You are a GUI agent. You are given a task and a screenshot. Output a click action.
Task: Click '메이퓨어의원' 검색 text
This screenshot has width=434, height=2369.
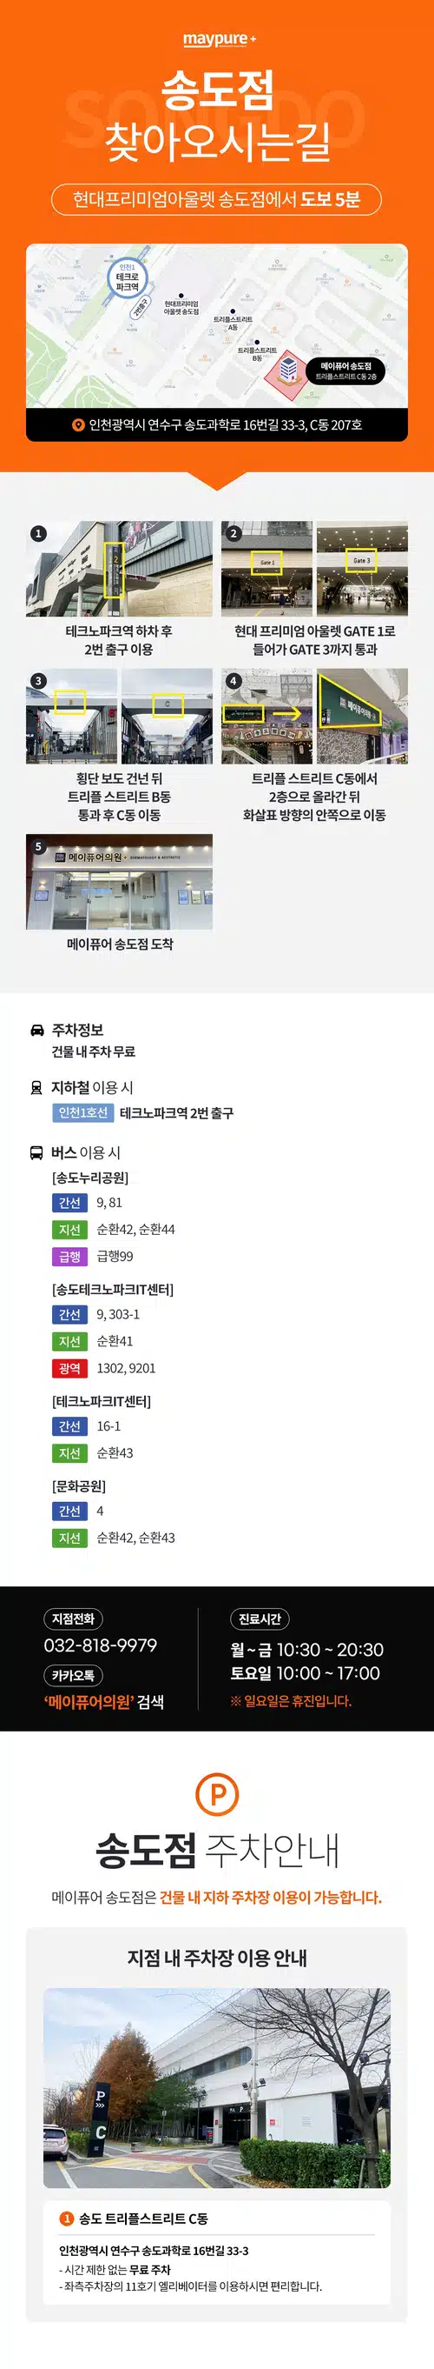tap(103, 1702)
